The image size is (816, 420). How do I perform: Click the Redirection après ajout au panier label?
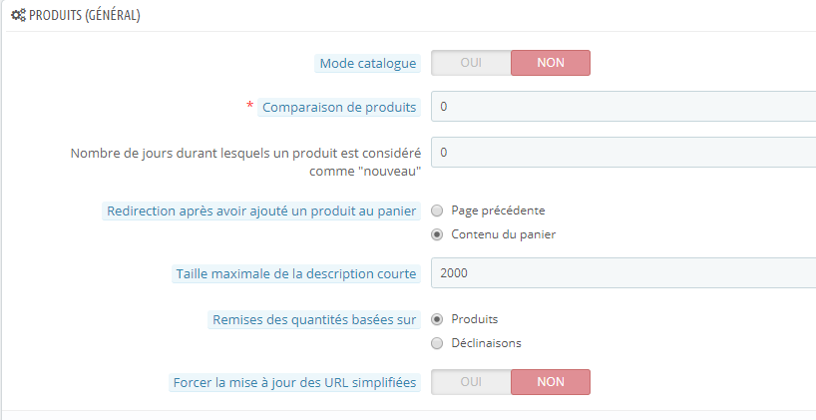pos(262,210)
